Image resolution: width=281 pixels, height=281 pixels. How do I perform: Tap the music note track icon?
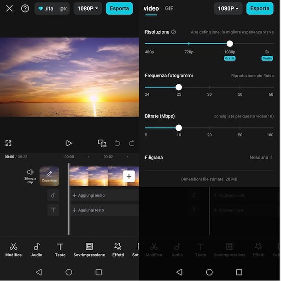53,195
